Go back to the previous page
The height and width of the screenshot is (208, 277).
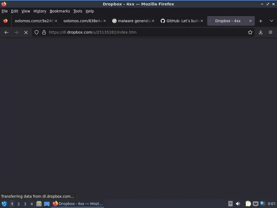6,32
